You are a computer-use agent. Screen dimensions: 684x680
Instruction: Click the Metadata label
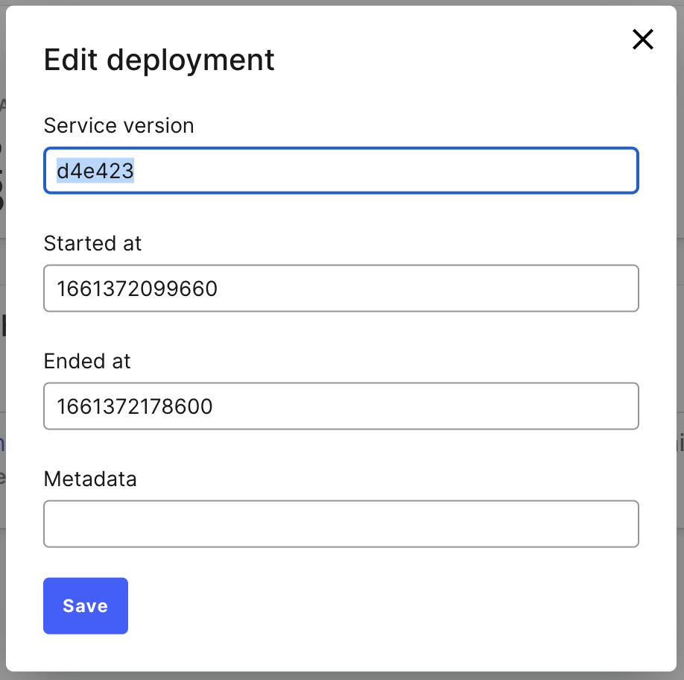(90, 479)
